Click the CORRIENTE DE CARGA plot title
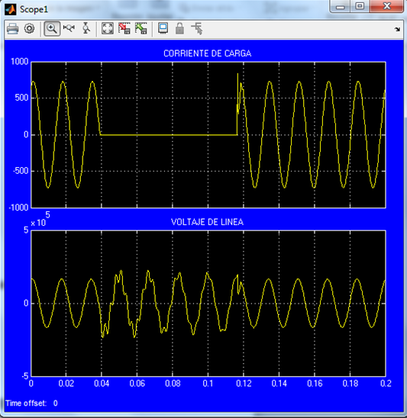Screen dimensions: 407x418 [208, 53]
